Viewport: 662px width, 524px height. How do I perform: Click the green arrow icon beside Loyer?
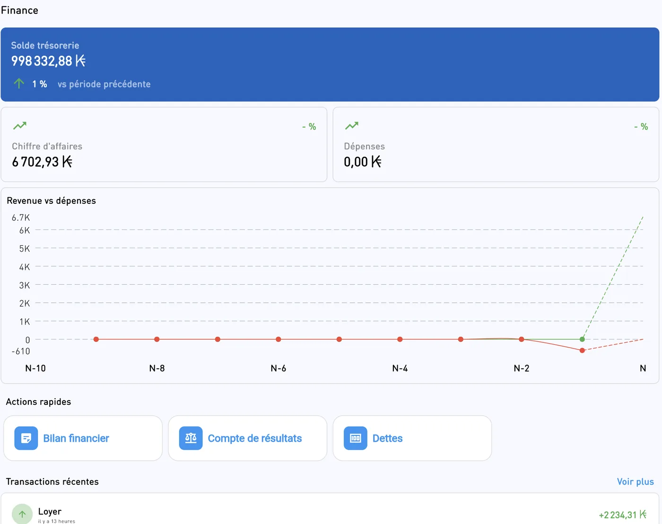click(22, 514)
